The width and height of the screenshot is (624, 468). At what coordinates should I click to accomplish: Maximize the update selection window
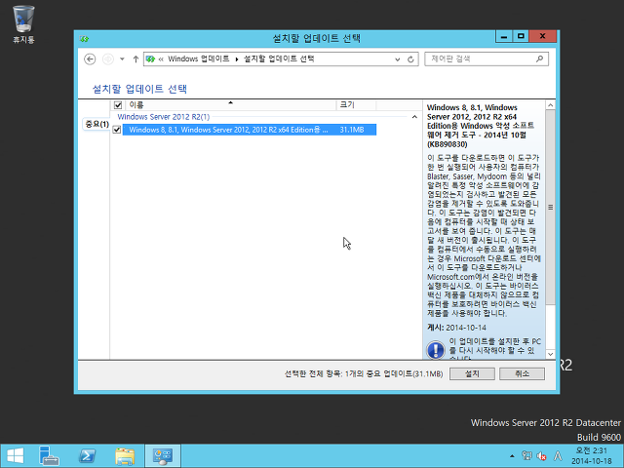pyautogui.click(x=521, y=37)
